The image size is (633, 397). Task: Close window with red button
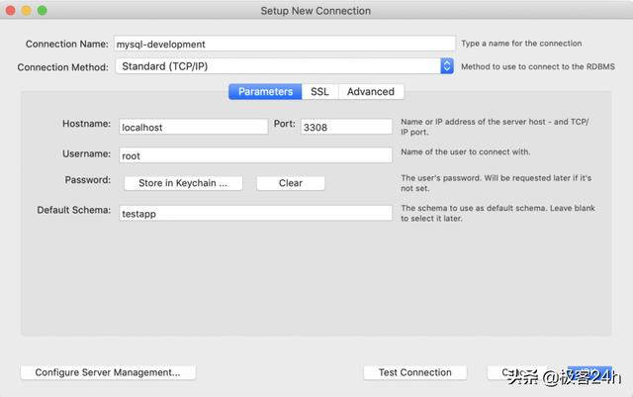(x=11, y=10)
